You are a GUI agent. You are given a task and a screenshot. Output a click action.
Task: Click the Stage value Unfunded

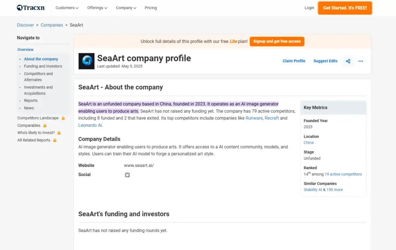[x=312, y=158]
